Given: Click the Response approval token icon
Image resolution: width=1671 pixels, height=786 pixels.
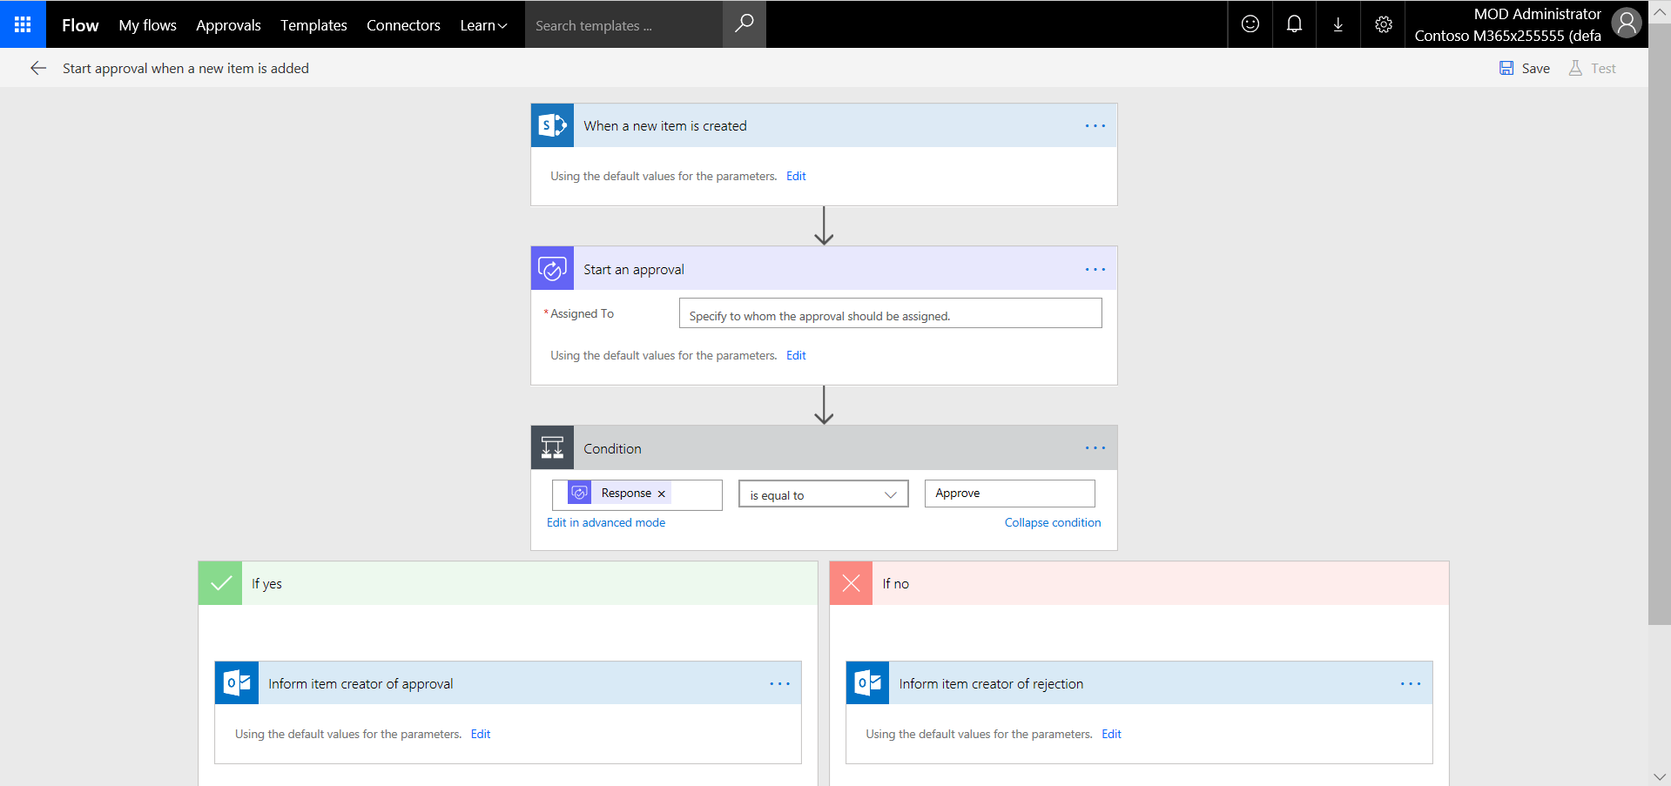Looking at the screenshot, I should pos(580,493).
